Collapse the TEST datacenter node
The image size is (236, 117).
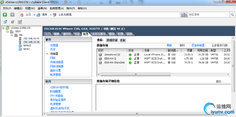coord(8,31)
